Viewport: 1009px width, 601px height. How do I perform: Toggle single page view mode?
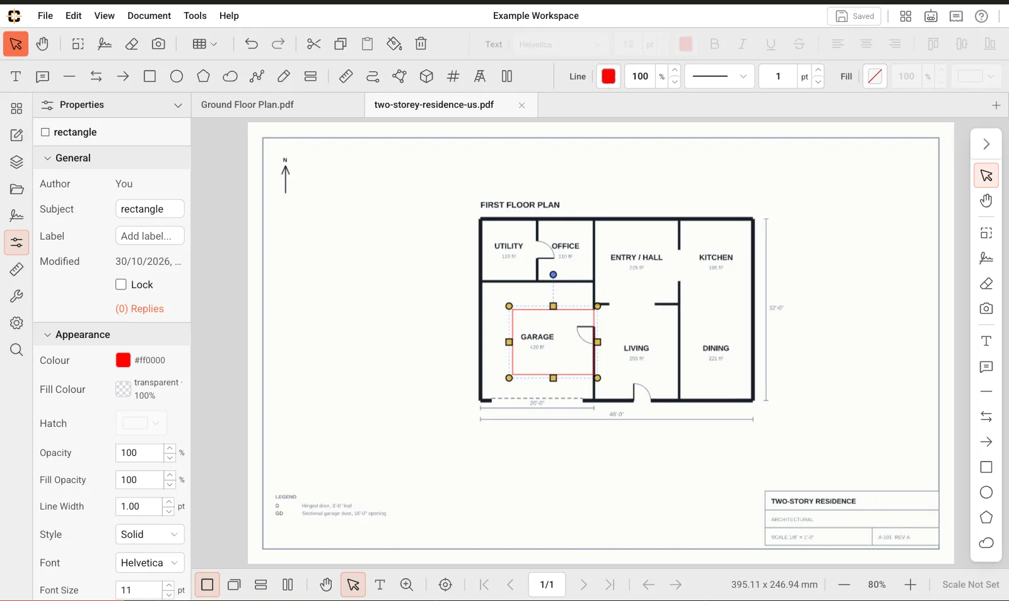207,585
